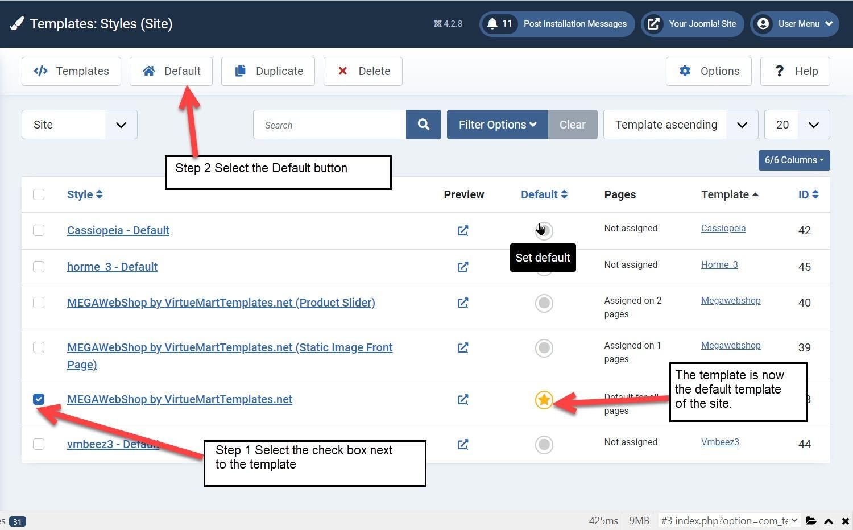
Task: Check the vmbeez3 - Default row checkbox
Action: click(39, 444)
